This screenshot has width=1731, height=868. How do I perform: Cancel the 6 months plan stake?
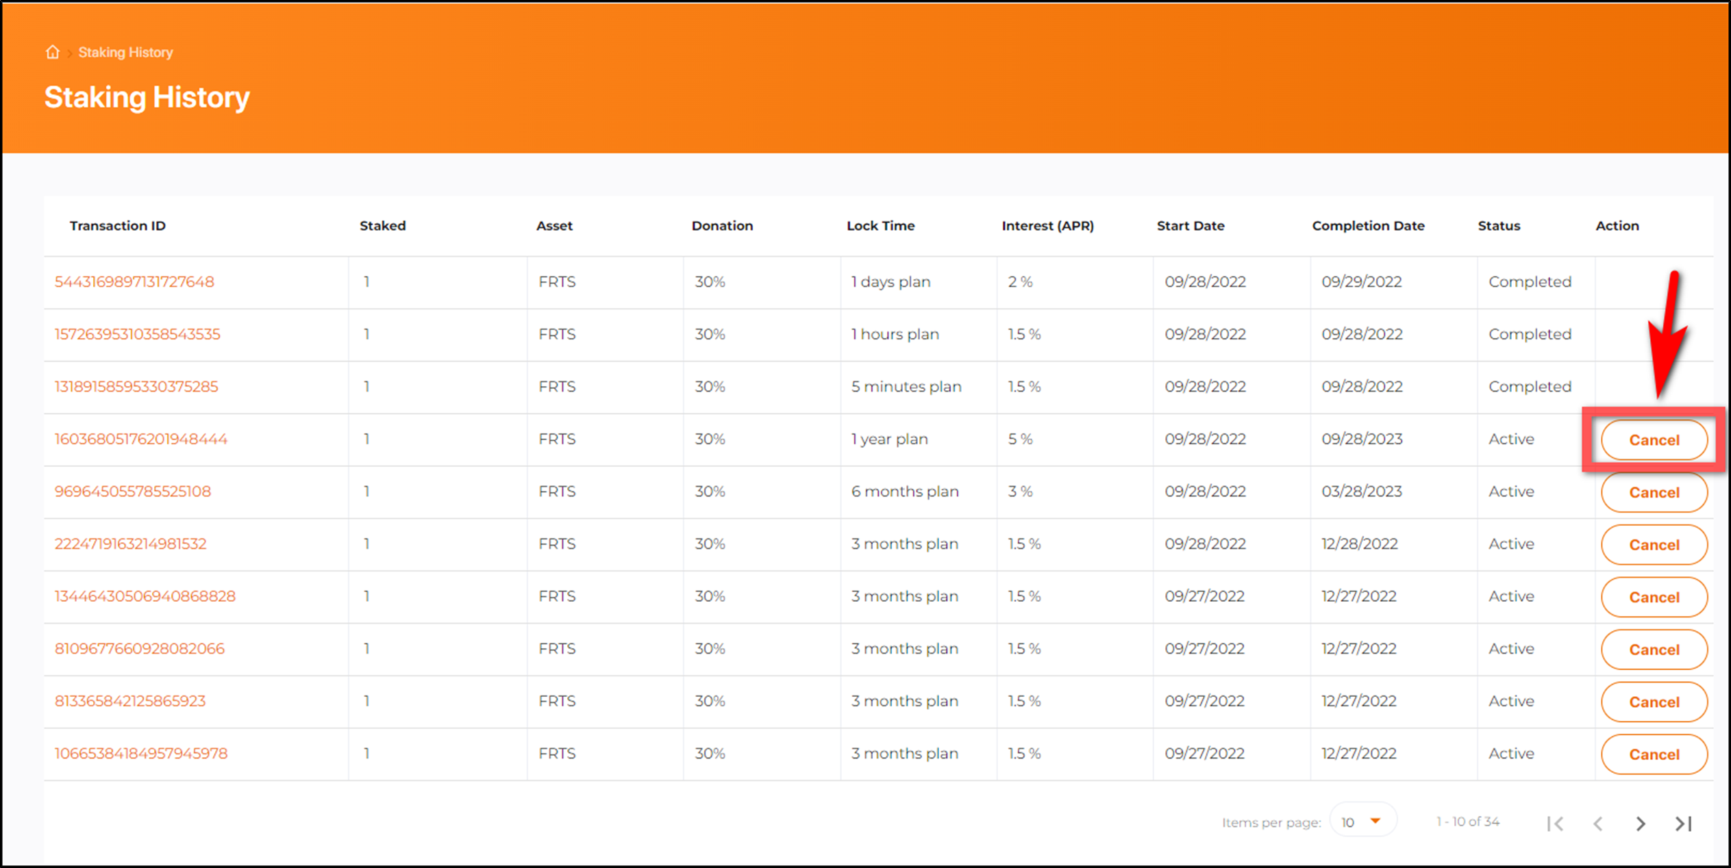pyautogui.click(x=1653, y=492)
